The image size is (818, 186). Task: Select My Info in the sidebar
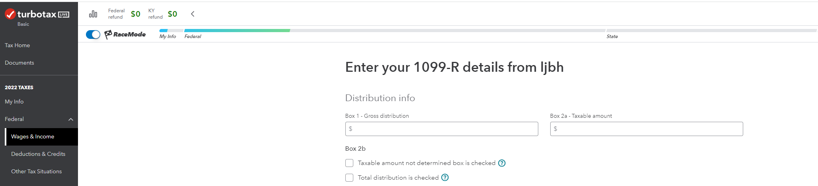point(14,102)
